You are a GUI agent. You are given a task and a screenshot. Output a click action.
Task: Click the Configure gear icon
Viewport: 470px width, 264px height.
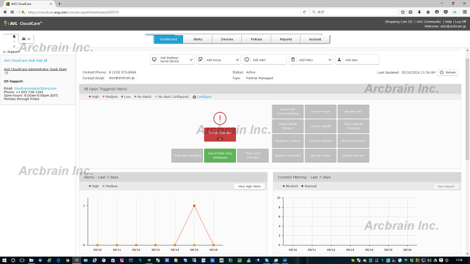(194, 97)
